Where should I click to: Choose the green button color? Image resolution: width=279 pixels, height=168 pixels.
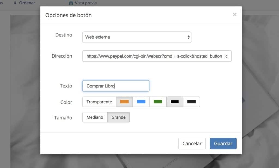point(158,102)
